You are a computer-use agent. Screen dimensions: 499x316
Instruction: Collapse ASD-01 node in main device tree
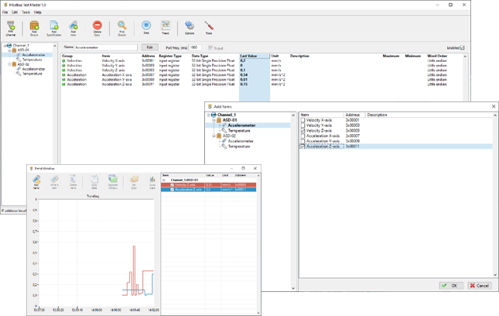(x=9, y=50)
